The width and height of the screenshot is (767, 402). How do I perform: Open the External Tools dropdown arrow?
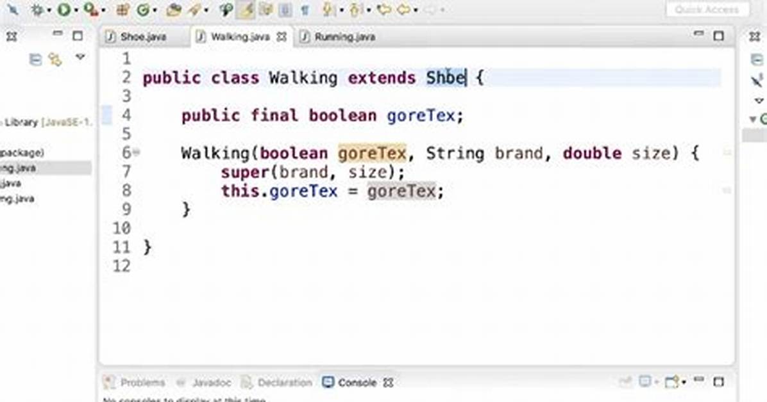point(103,10)
